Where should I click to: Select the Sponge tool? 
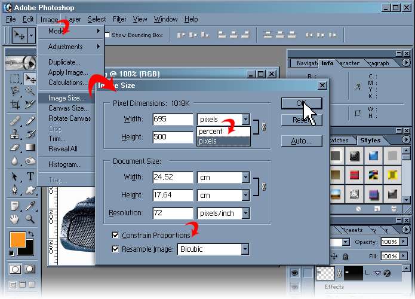point(30,161)
